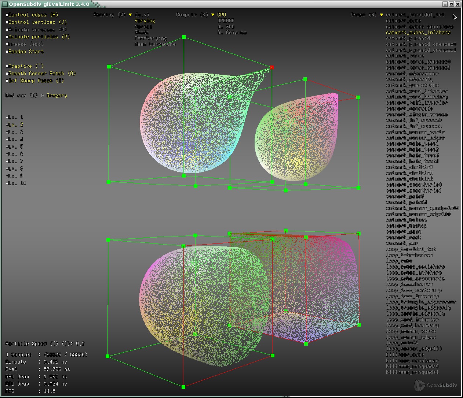Click the OpenSubdiv logo in the corner
The height and width of the screenshot is (398, 463).
436,385
